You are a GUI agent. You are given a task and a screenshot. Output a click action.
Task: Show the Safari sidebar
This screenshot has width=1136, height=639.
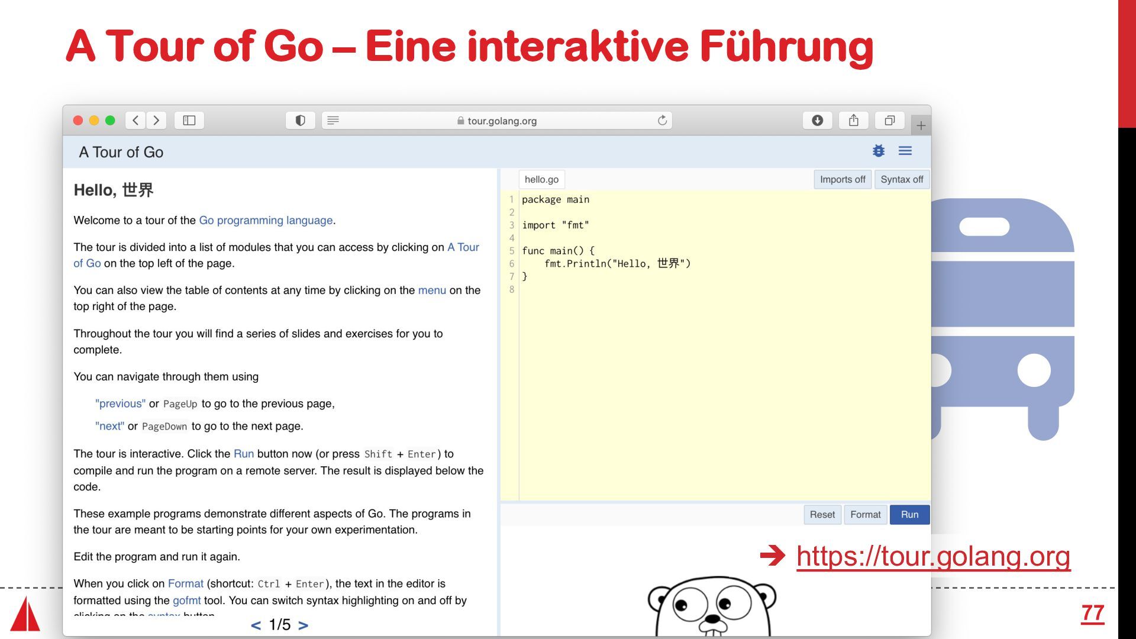(189, 120)
